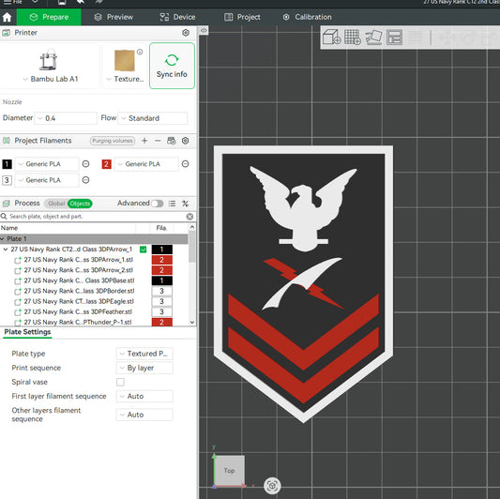The width and height of the screenshot is (500, 499).
Task: Switch process scope to Objects
Action: (x=80, y=204)
